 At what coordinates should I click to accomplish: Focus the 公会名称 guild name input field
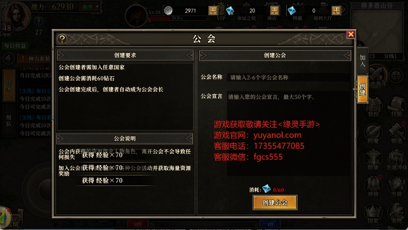pyautogui.click(x=288, y=77)
